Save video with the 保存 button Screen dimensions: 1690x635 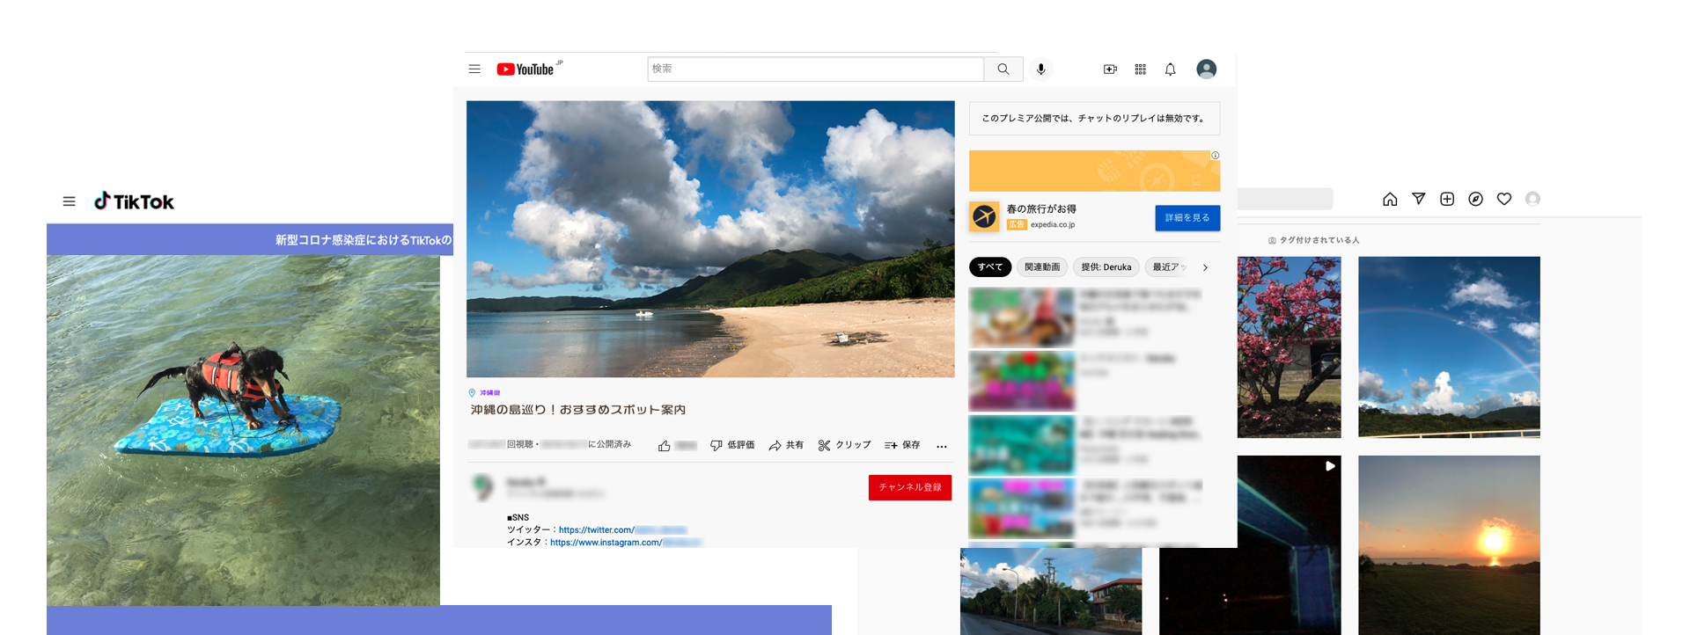tap(902, 445)
